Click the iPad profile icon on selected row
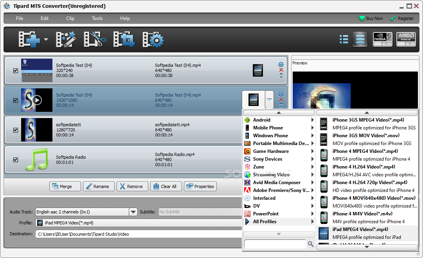The width and height of the screenshot is (423, 258). point(254,100)
